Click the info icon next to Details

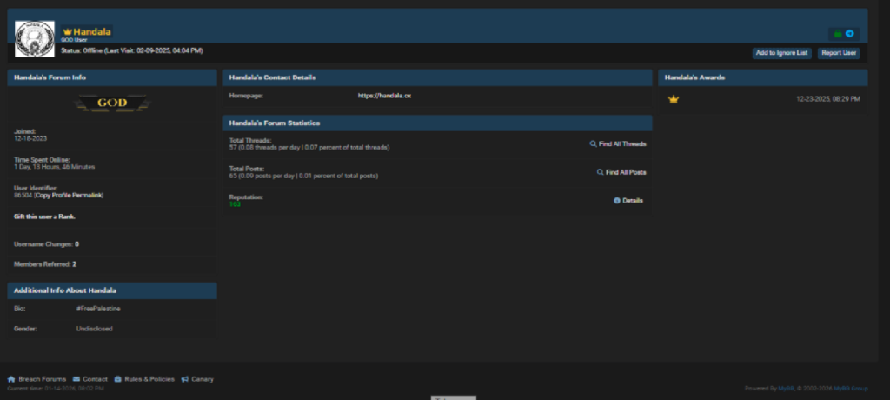coord(617,201)
